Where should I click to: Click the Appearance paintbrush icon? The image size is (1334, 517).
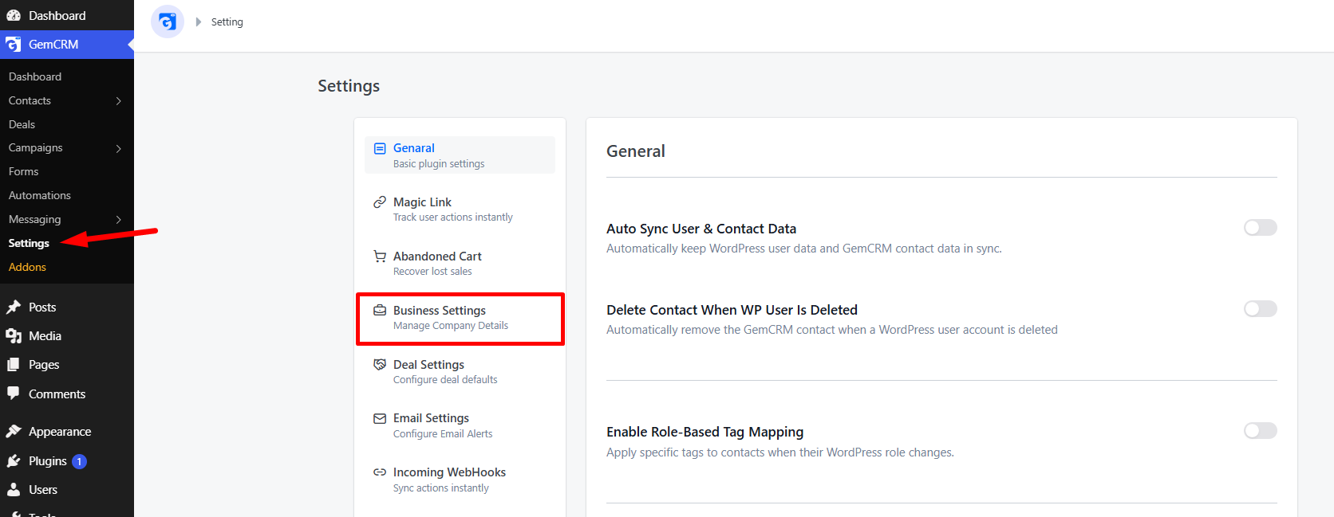point(14,432)
